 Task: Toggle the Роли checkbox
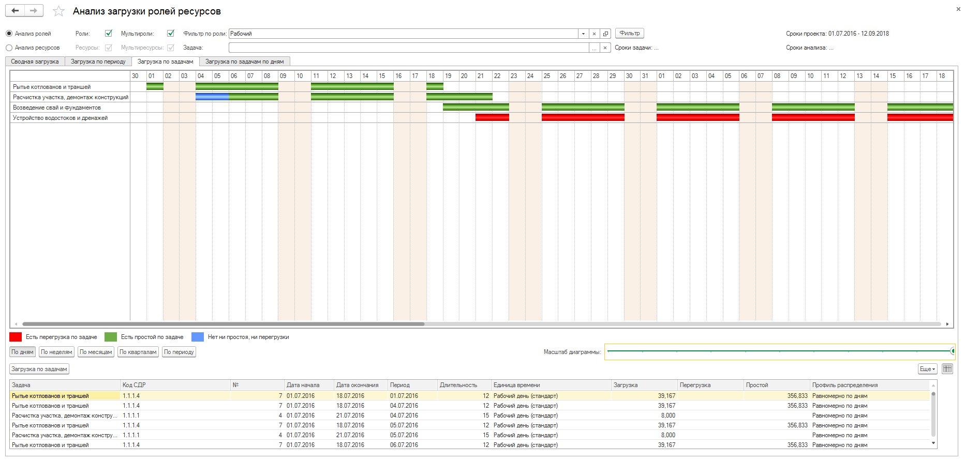point(109,33)
